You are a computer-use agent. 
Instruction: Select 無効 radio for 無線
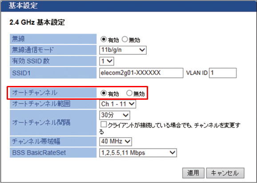click(x=124, y=39)
